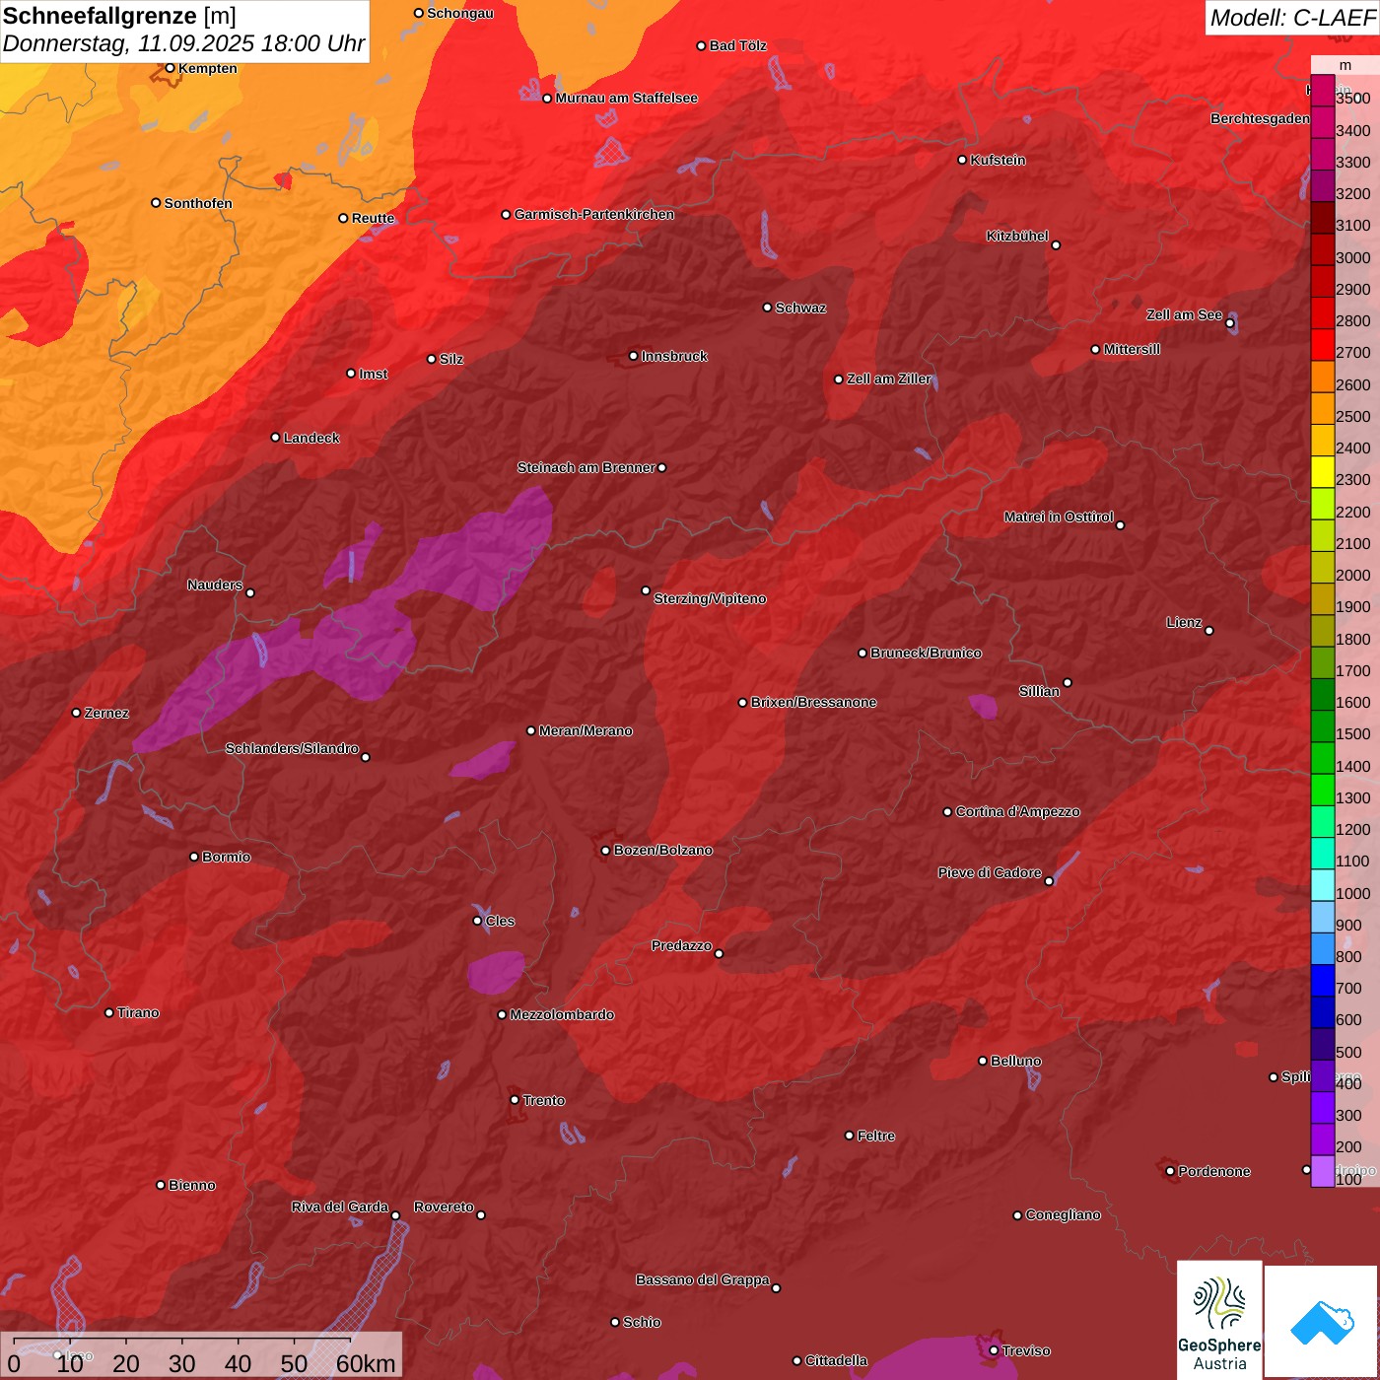Click the Treviso city marker dot

994,1350
